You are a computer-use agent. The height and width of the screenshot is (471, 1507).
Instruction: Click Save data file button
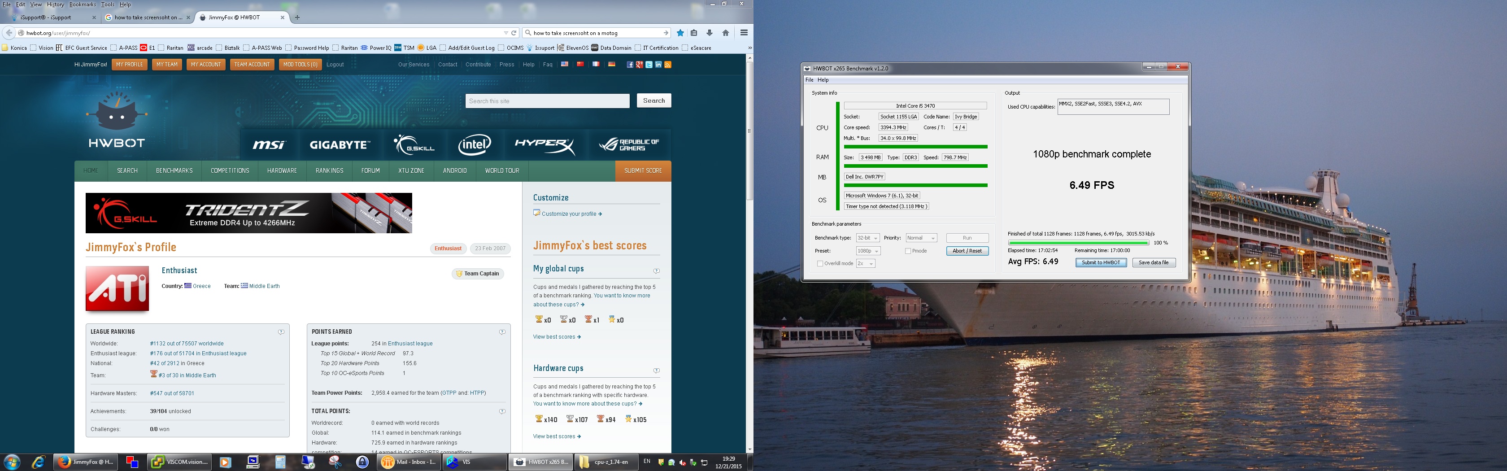tap(1154, 263)
